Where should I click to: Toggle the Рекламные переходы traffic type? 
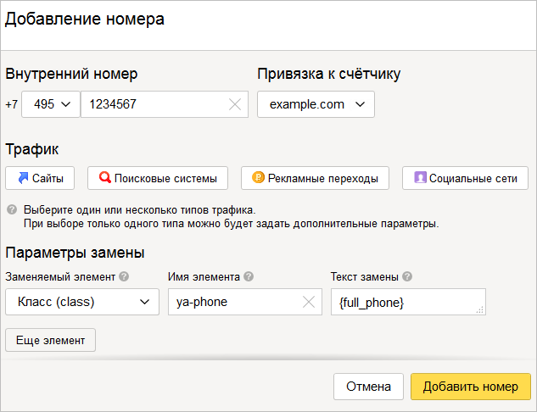[x=315, y=178]
